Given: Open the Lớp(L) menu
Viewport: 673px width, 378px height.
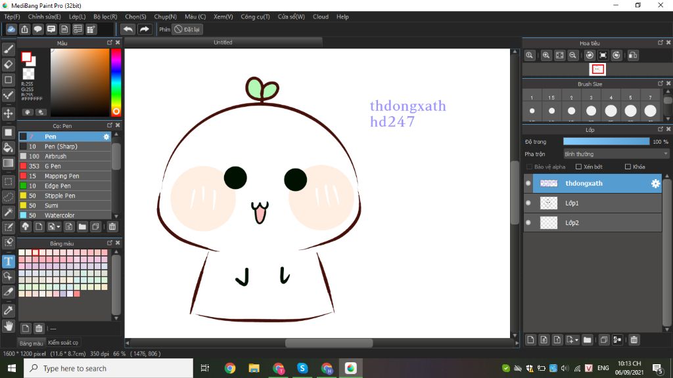Looking at the screenshot, I should [78, 16].
